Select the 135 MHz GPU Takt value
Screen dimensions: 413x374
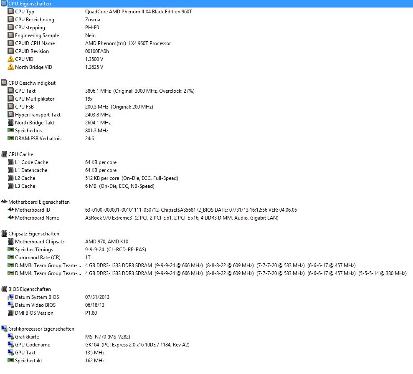point(94,352)
